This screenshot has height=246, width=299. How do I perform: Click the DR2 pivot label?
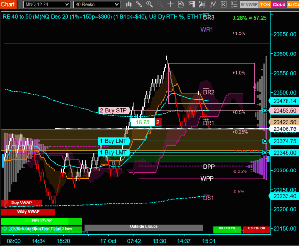pyautogui.click(x=209, y=92)
